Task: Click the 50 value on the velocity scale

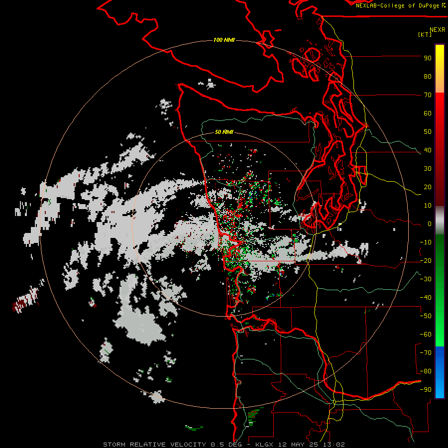Action: [428, 132]
